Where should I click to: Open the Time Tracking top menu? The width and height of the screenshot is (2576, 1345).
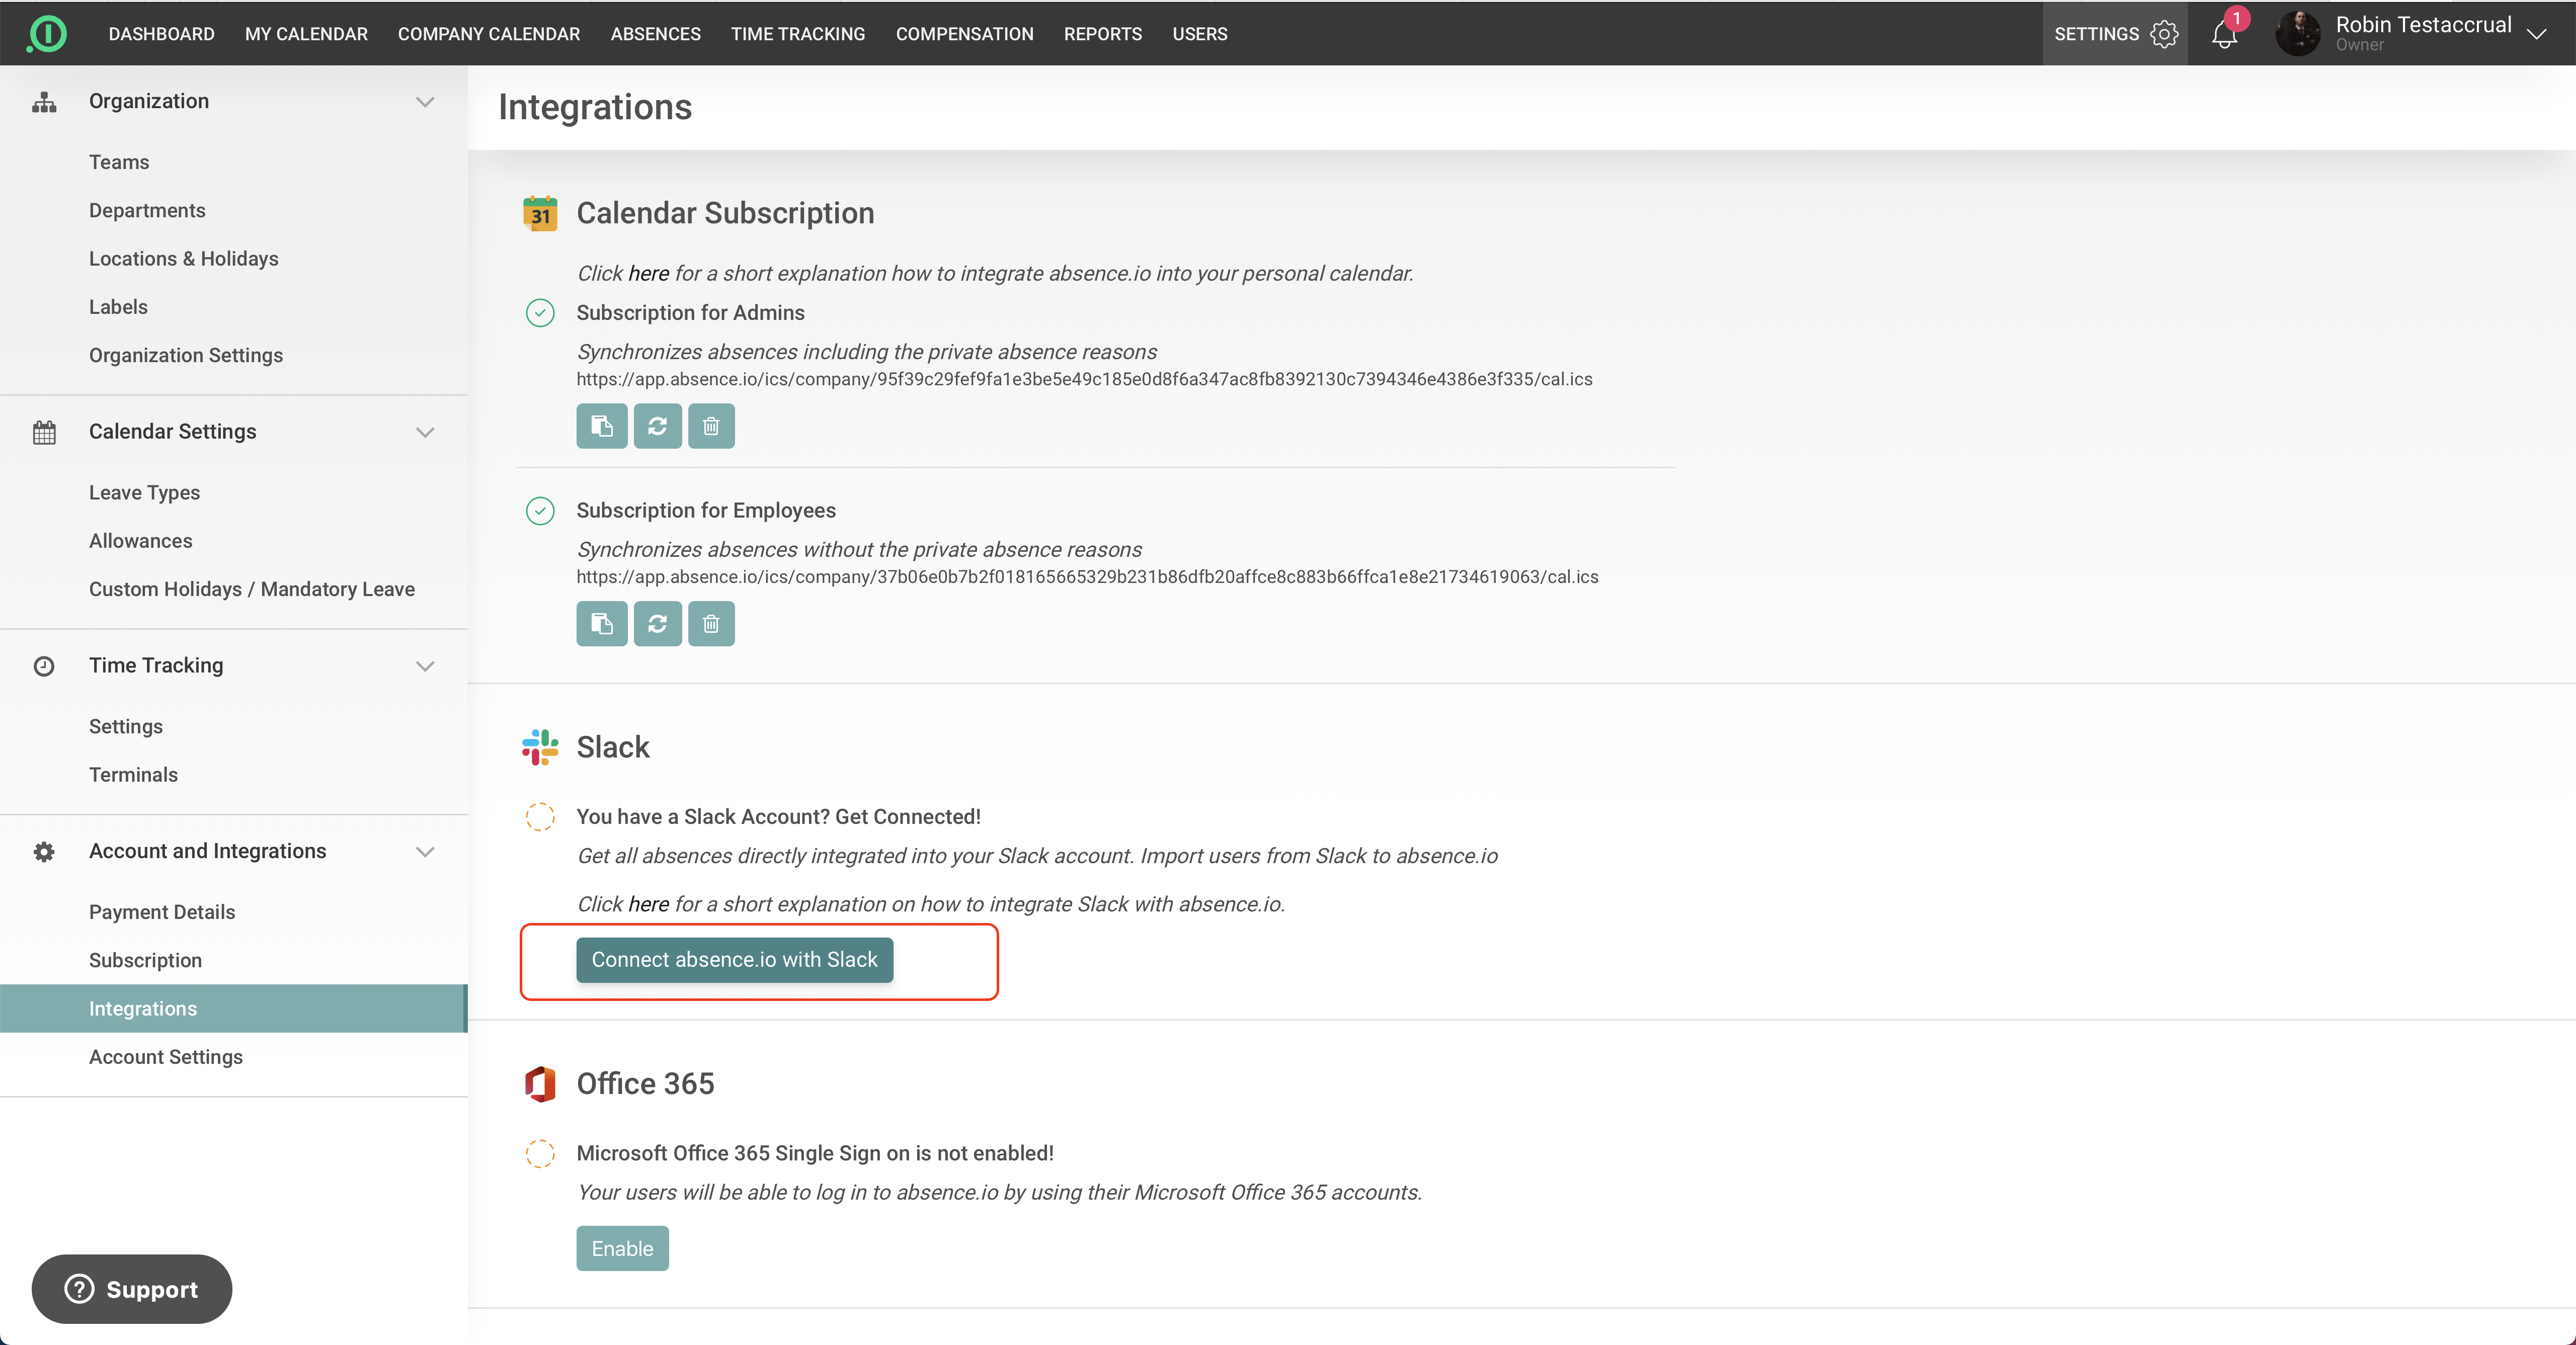(x=797, y=34)
